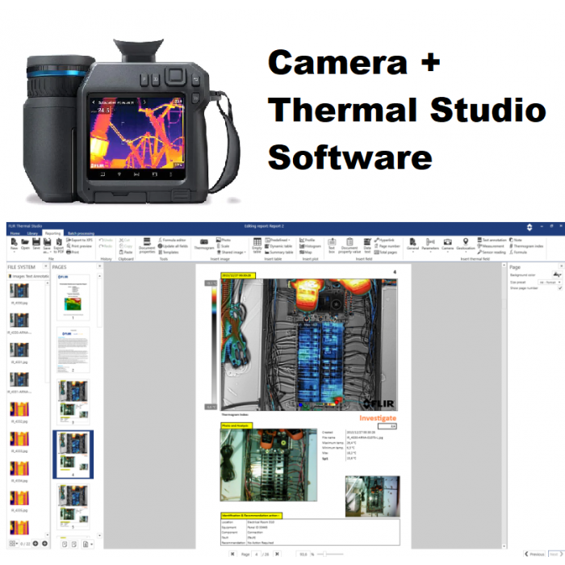Insert a Hyperlink field
The height and width of the screenshot is (565, 565).
(384, 240)
